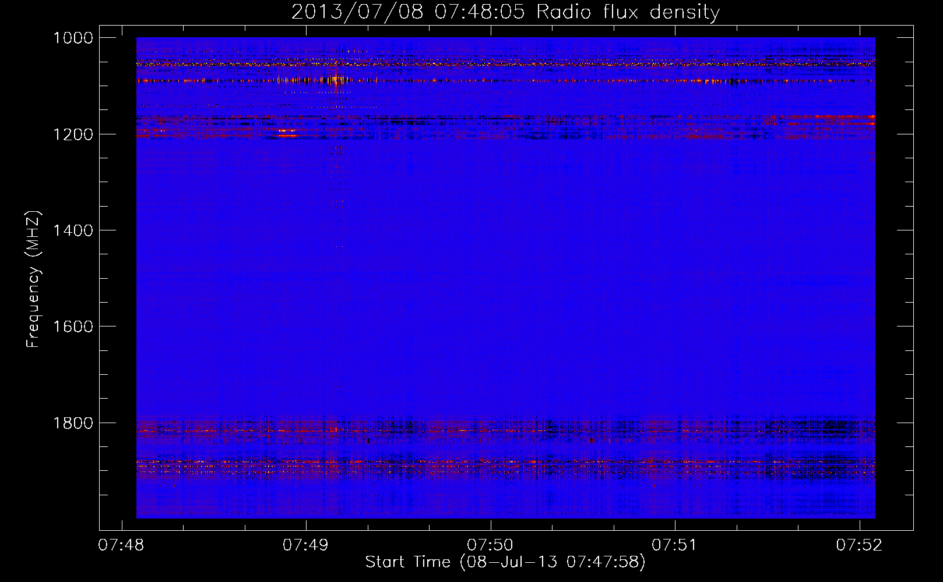Click the 07:49 time tick label

point(305,545)
